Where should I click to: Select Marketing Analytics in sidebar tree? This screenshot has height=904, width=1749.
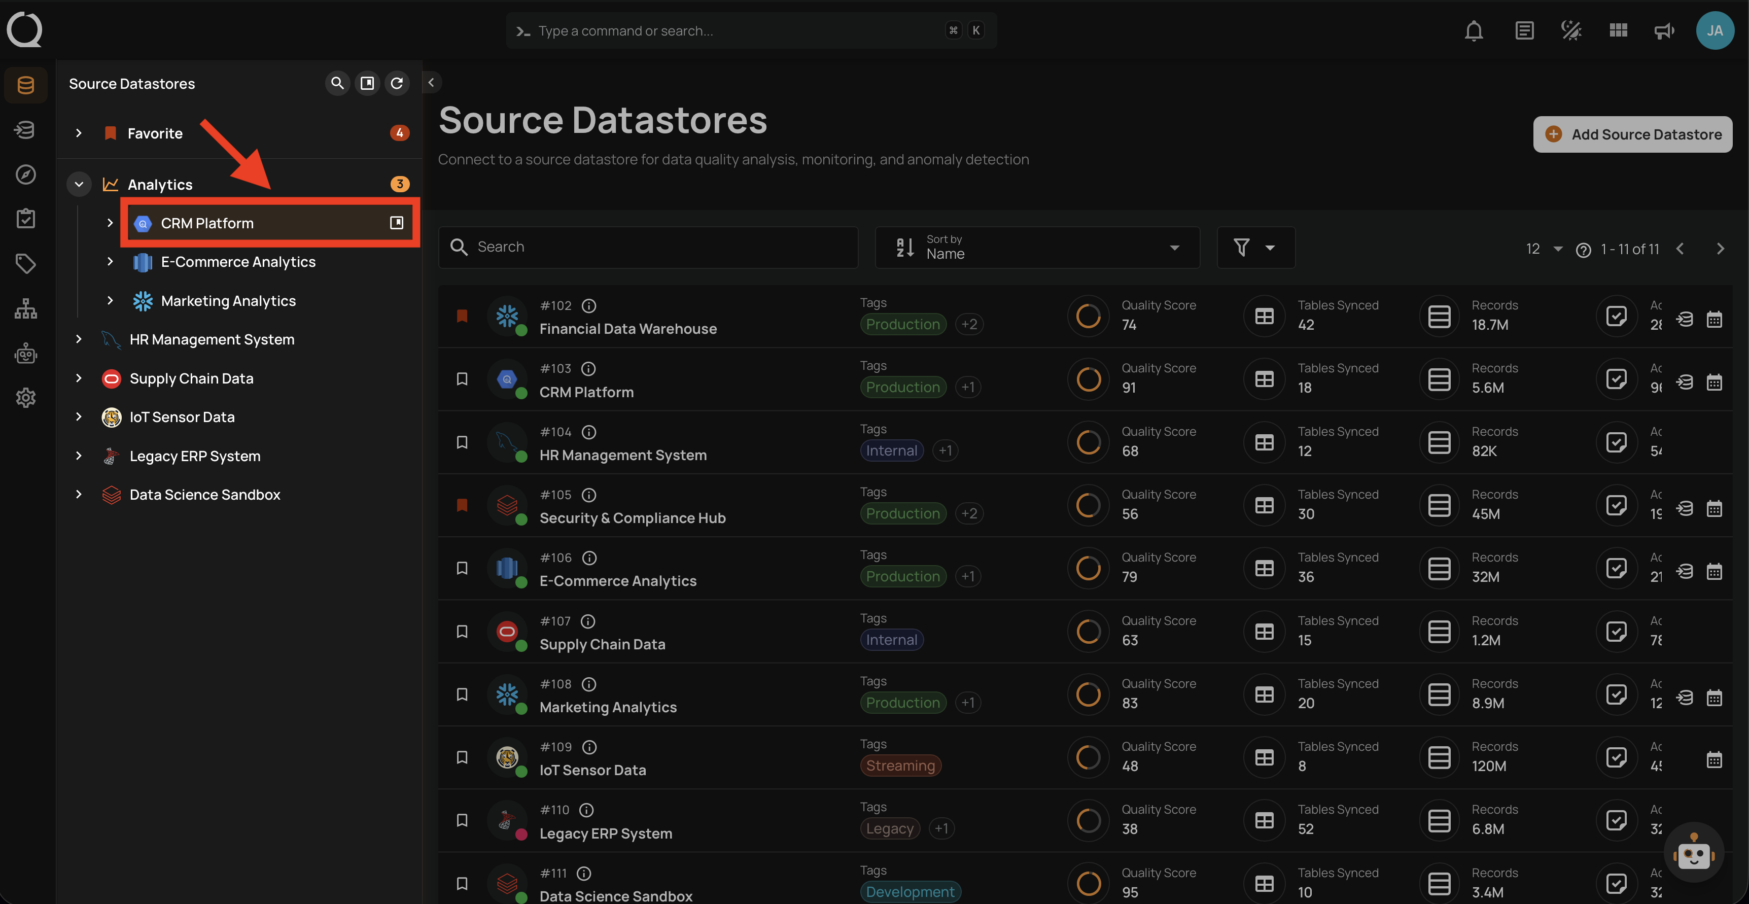(228, 301)
